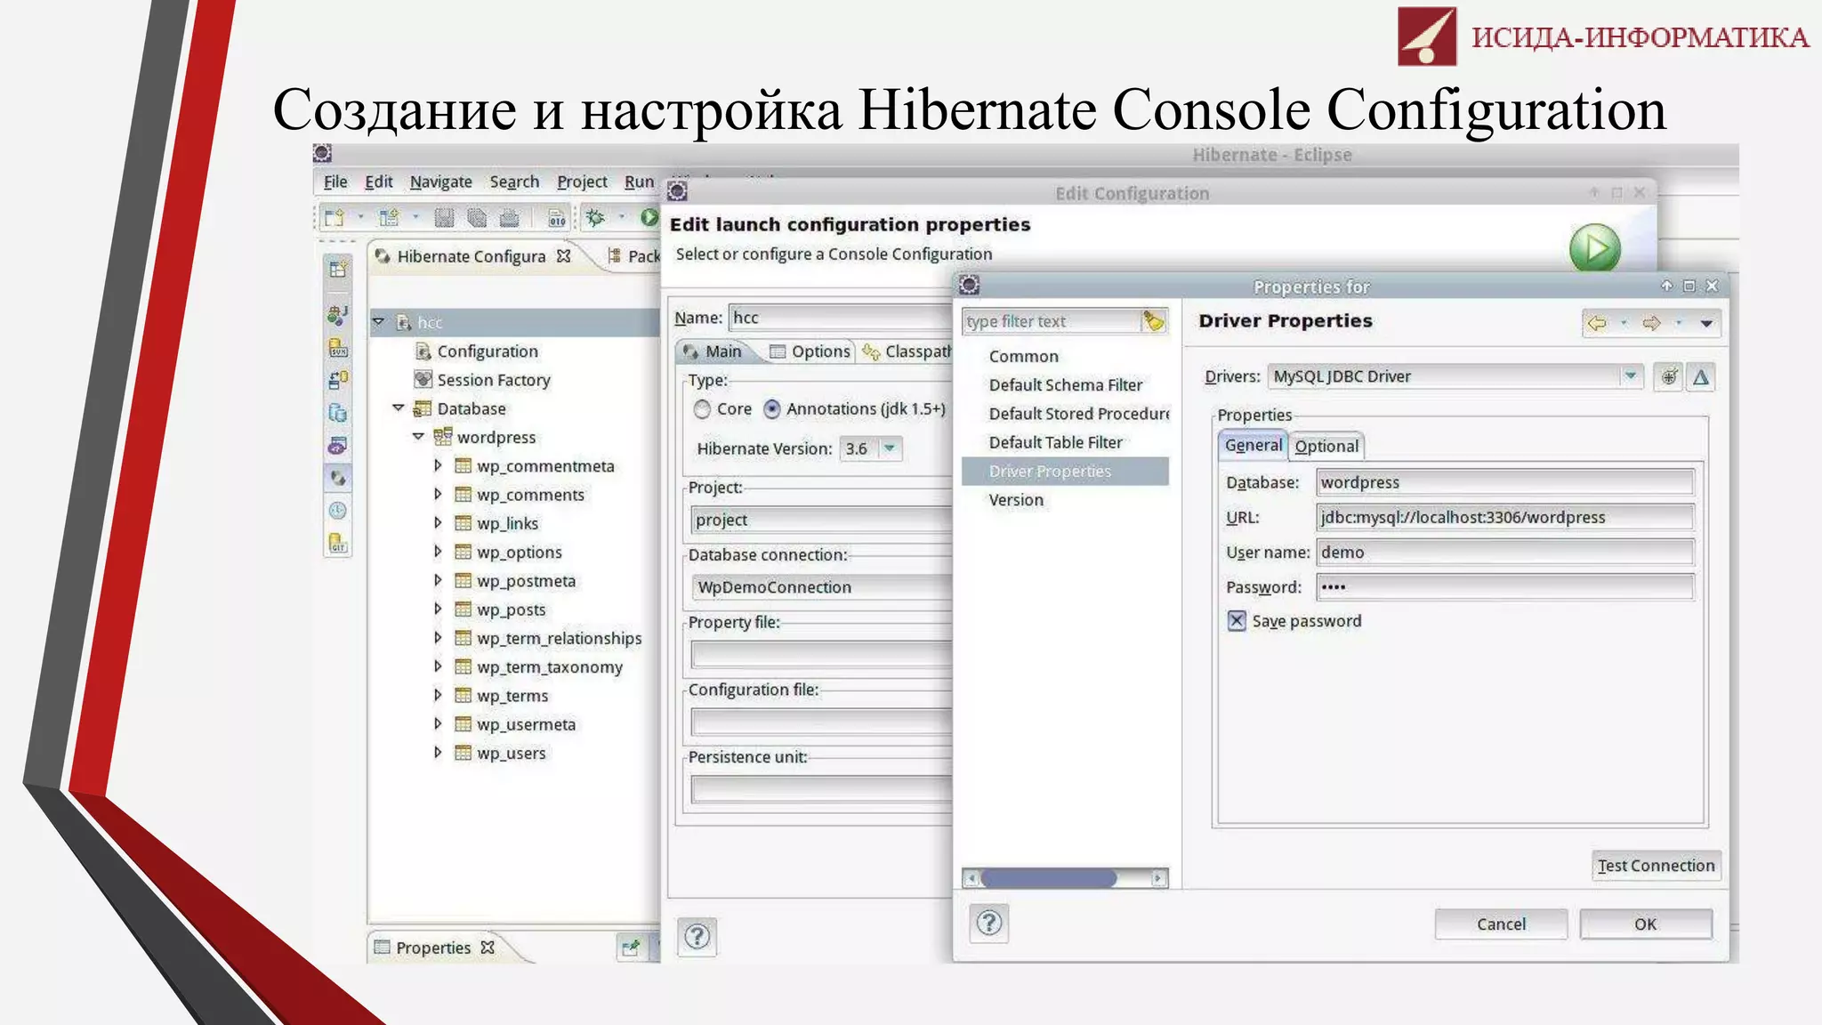Open the Navigate menu
Image resolution: width=1822 pixels, height=1025 pixels.
click(440, 182)
